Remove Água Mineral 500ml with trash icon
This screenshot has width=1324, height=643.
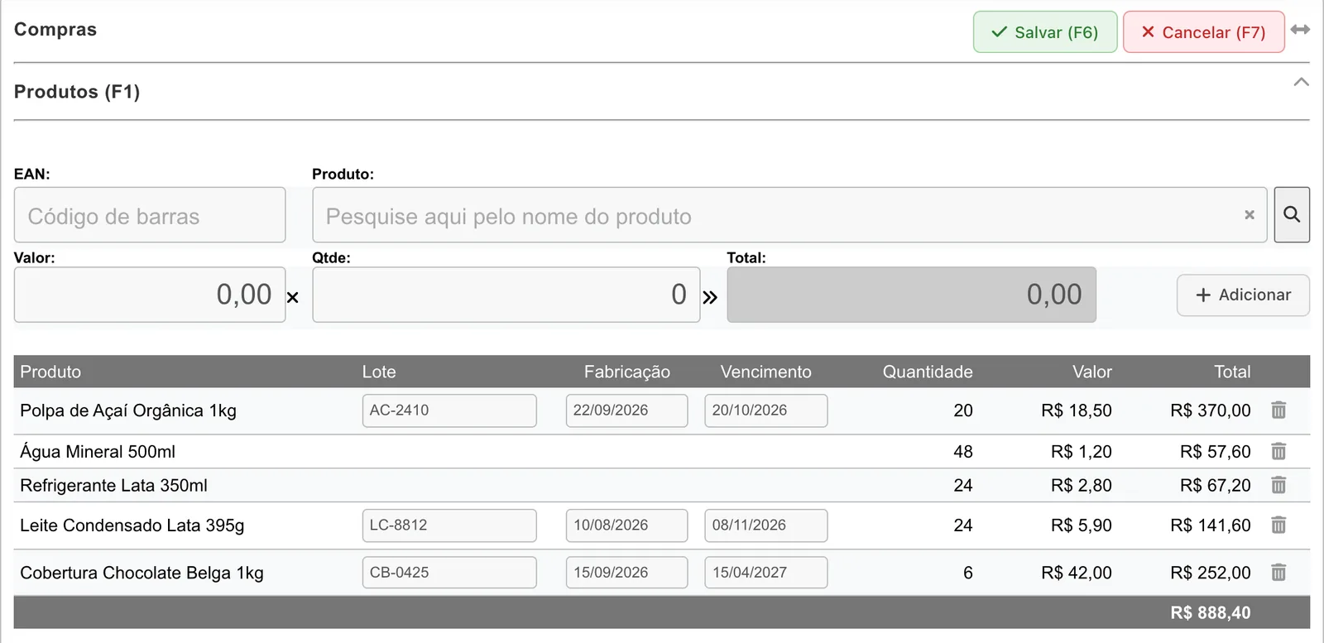tap(1278, 452)
